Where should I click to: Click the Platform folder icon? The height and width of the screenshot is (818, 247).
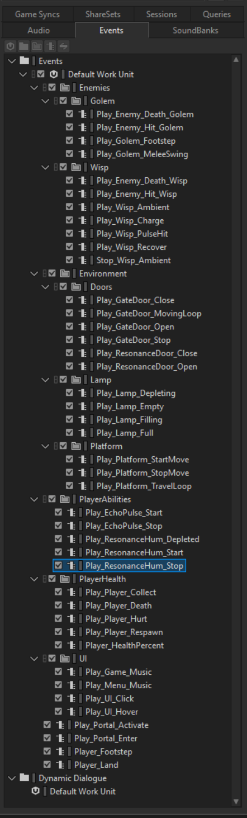pos(76,446)
